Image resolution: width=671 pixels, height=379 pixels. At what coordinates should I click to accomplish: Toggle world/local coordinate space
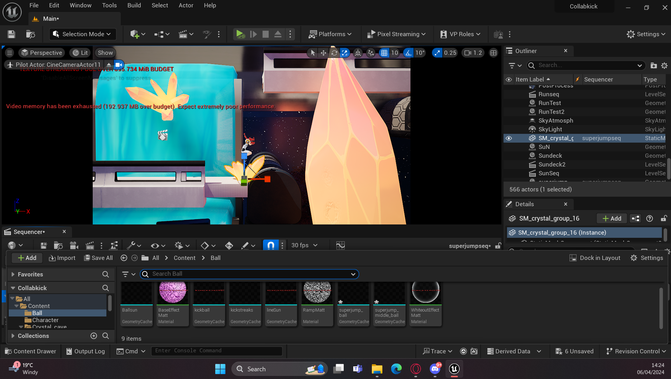click(358, 53)
